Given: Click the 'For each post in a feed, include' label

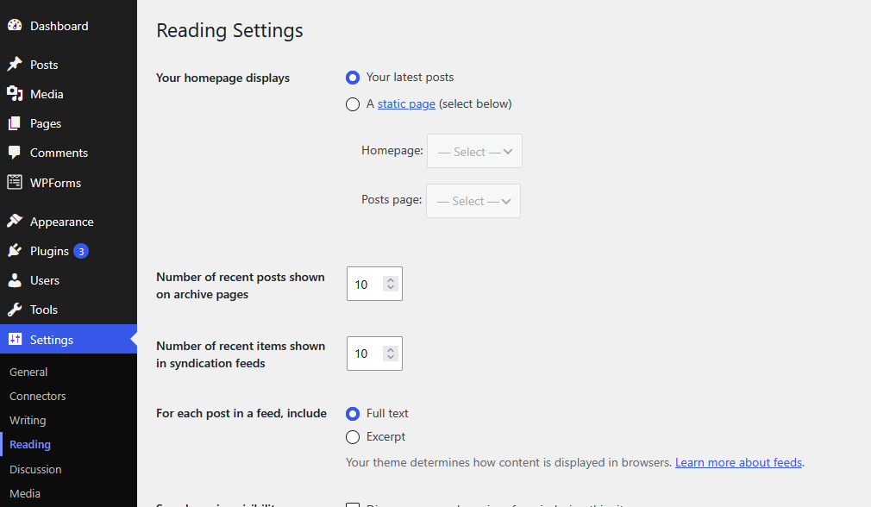Looking at the screenshot, I should pyautogui.click(x=241, y=413).
